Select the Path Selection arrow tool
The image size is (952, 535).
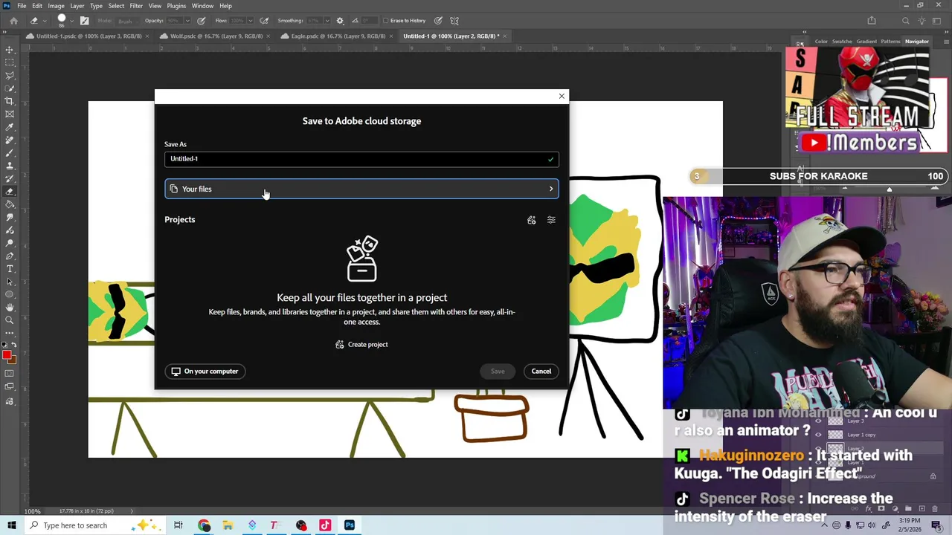(x=10, y=282)
